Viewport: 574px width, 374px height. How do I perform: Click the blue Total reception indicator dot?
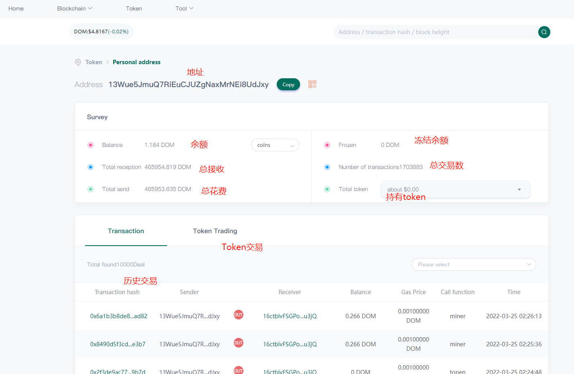[x=91, y=167]
